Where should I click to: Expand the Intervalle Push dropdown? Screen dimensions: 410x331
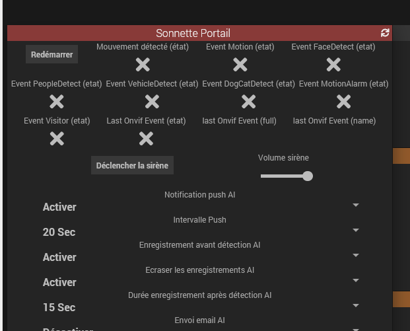coord(356,231)
